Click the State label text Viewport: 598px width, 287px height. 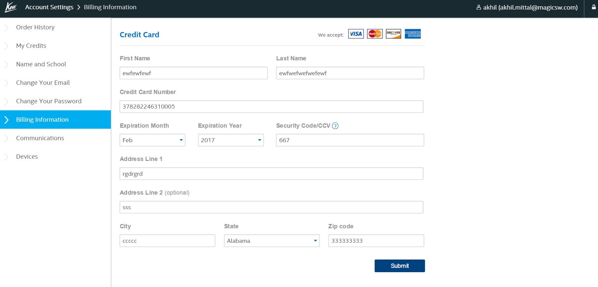click(231, 226)
